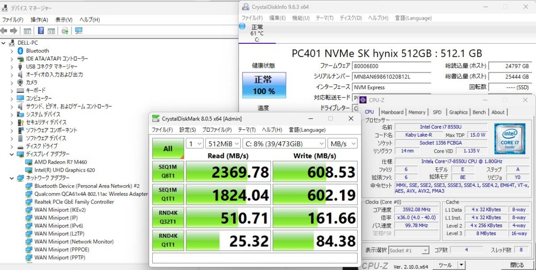Viewport: 536px width, 270px height.
Task: Click the 閉じる close button in CPU-Z
Action: tap(517, 265)
